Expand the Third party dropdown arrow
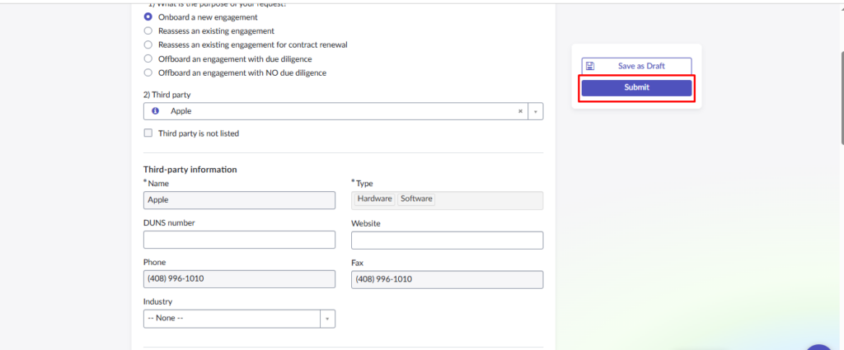The image size is (844, 350). pyautogui.click(x=535, y=111)
